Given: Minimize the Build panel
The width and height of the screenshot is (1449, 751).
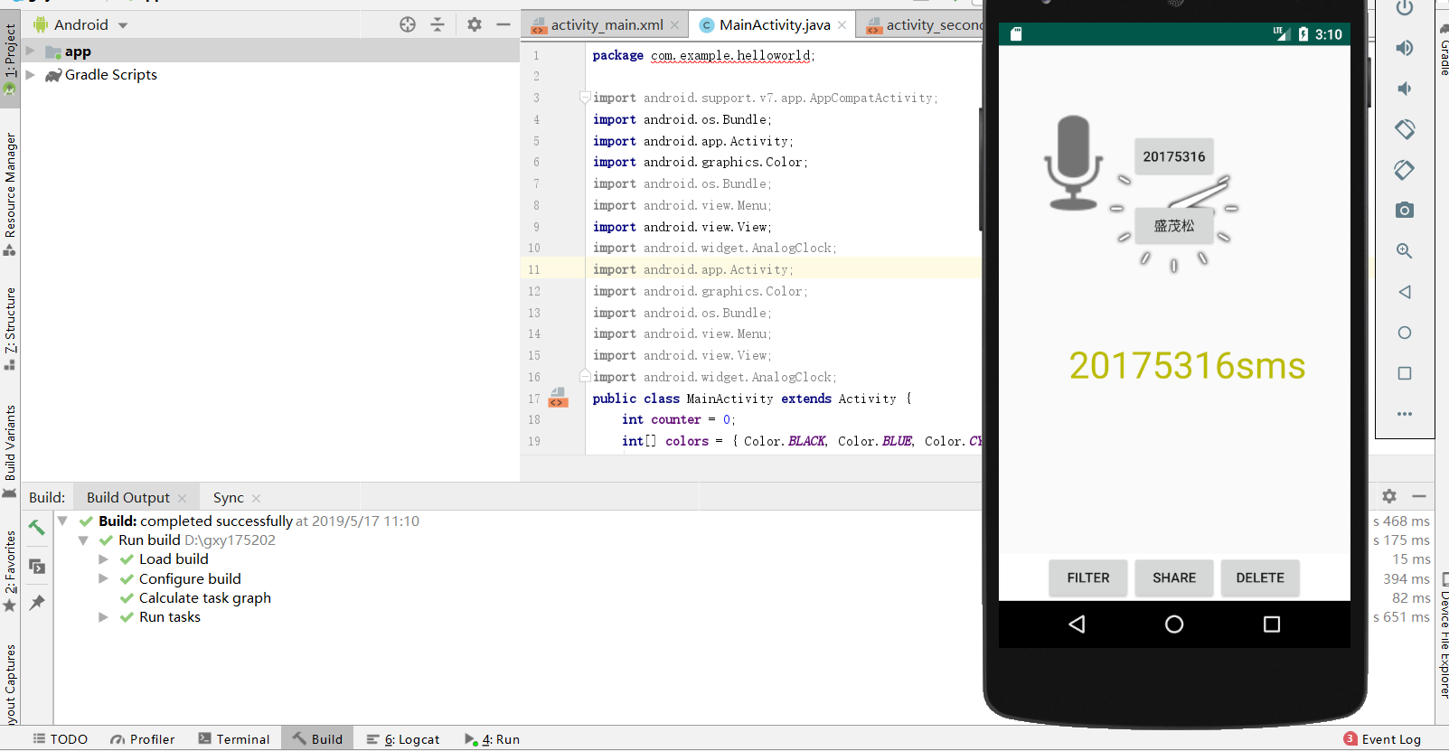Looking at the screenshot, I should (1419, 496).
